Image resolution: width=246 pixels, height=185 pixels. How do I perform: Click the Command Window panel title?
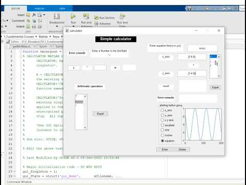(19, 182)
